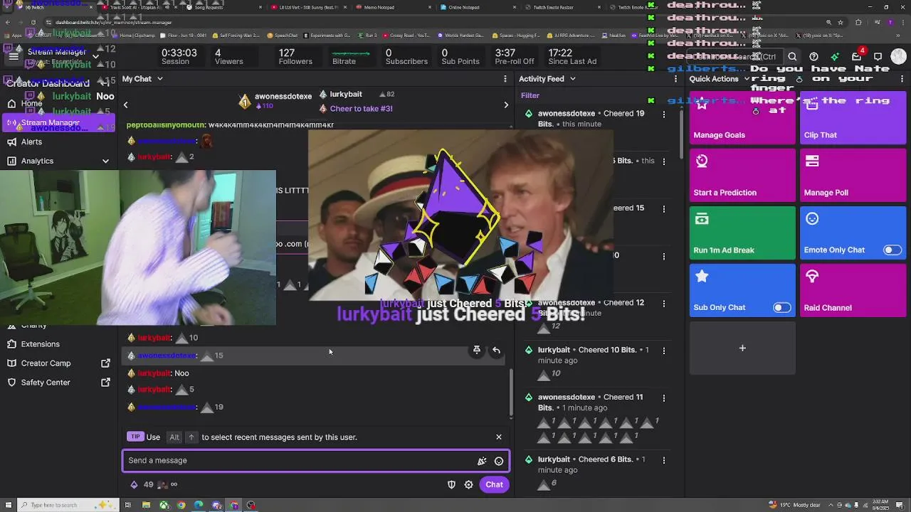This screenshot has height=512, width=911.
Task: Click Run 1m Ad Break quick action
Action: click(x=742, y=233)
